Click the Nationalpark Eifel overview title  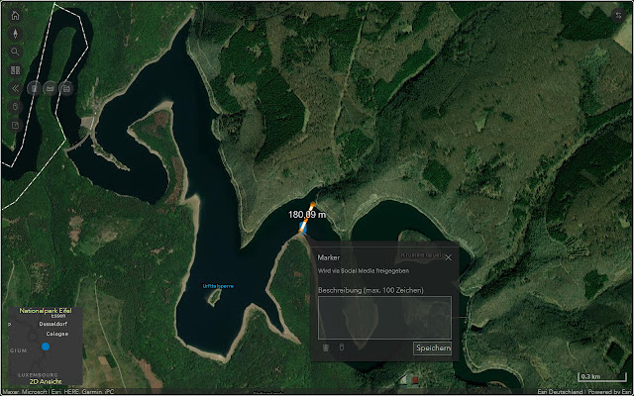[46, 311]
